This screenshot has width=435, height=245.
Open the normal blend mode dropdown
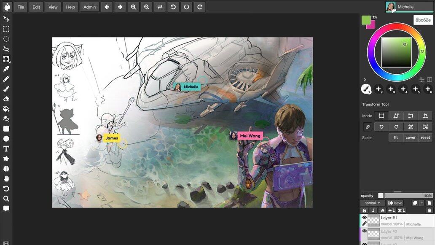372,203
